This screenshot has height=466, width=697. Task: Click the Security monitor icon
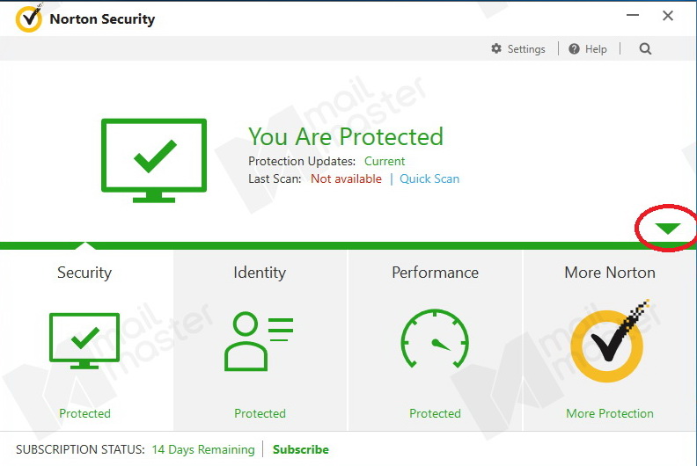[x=84, y=340]
